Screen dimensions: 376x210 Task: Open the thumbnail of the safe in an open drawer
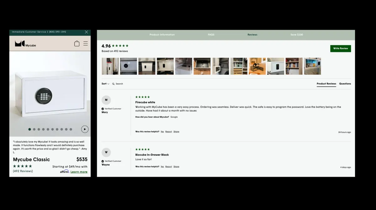202,66
